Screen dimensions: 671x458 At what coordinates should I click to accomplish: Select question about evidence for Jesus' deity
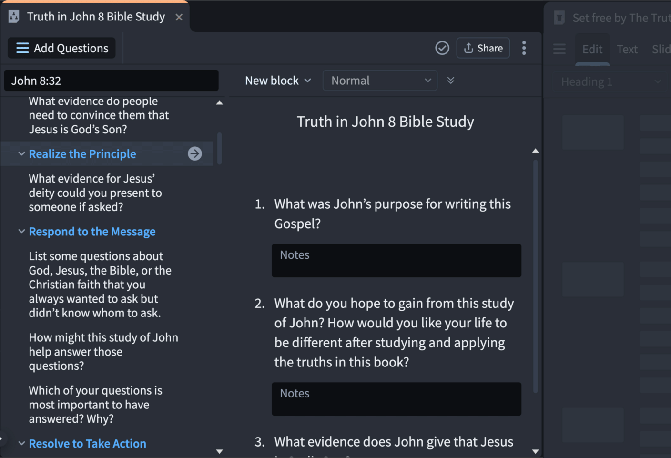click(x=95, y=193)
